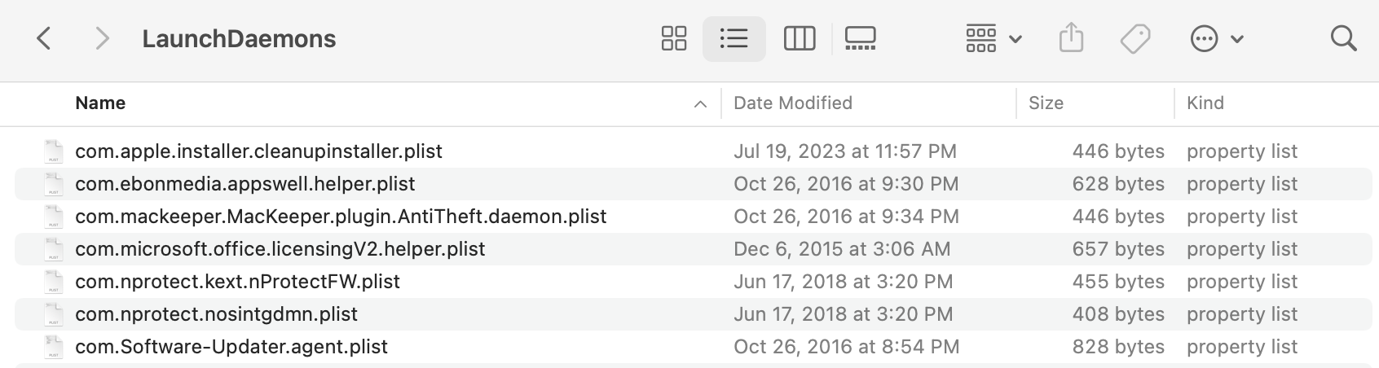Image resolution: width=1379 pixels, height=368 pixels.
Task: Sort by Date Modified column
Action: point(792,103)
